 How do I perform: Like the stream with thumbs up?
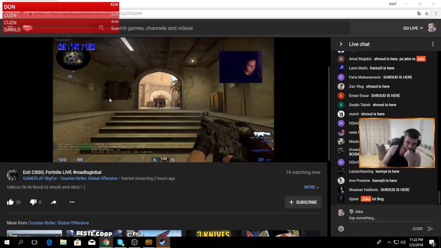coord(10,202)
